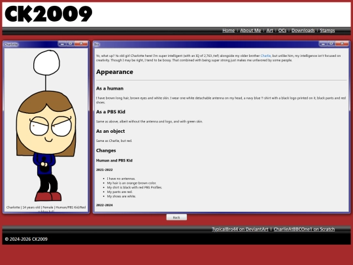Click the Changes heading
This screenshot has width=353, height=265.
[106, 150]
